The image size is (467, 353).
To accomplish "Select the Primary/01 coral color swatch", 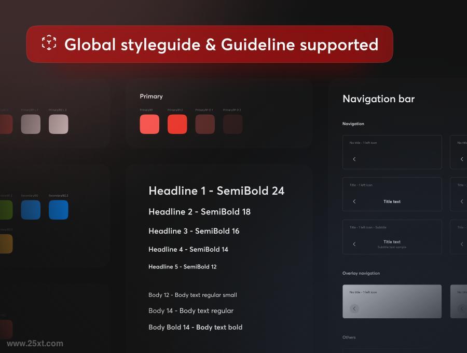I will click(149, 124).
